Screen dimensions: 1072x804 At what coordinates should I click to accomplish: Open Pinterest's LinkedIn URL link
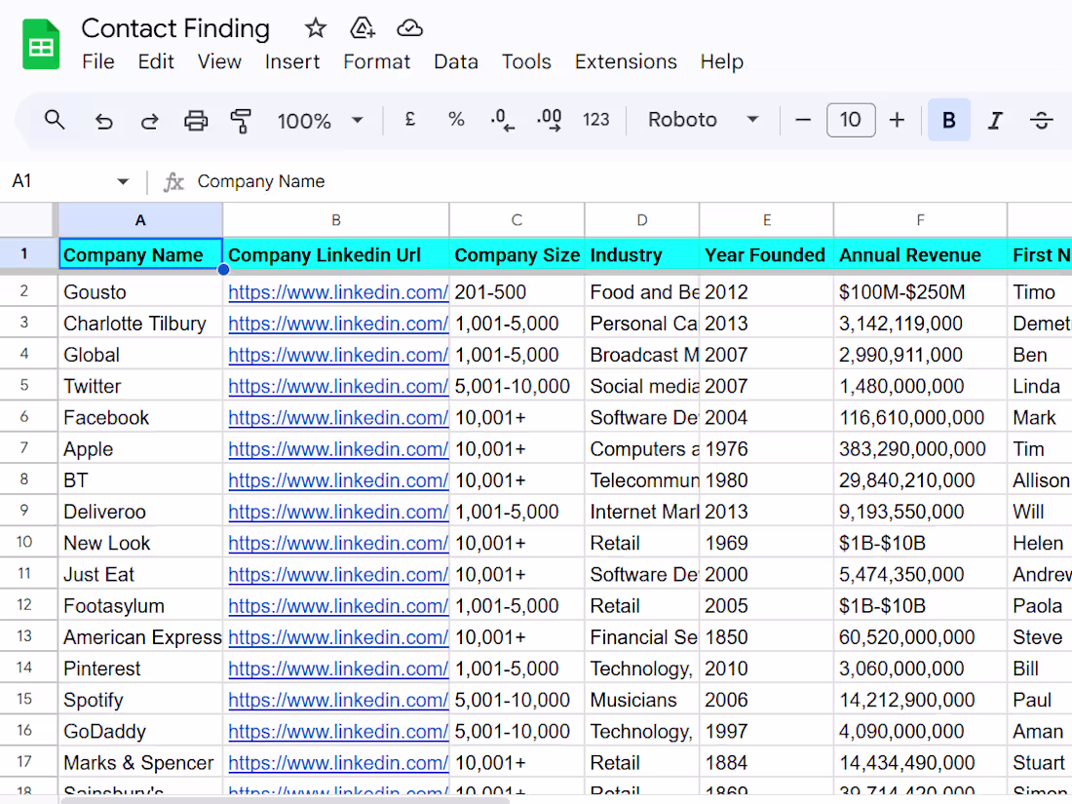click(x=338, y=669)
